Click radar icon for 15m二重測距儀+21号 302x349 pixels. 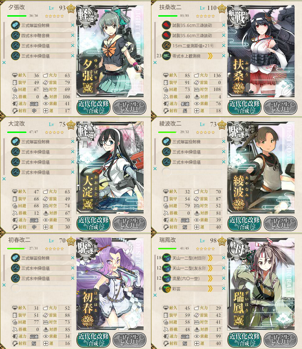pos(166,45)
